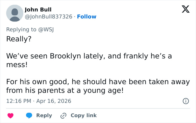Click the "Really?" tweet line
196x123 pixels.
(x=19, y=39)
